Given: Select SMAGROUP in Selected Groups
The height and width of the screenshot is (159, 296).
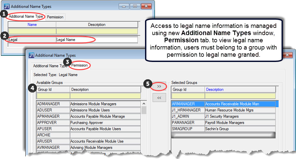Looking at the screenshot, I should click(x=224, y=129).
